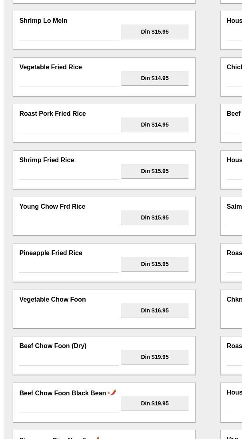Open Beef Chow Foon Black Bean title
The height and width of the screenshot is (439, 242).
[x=62, y=393]
